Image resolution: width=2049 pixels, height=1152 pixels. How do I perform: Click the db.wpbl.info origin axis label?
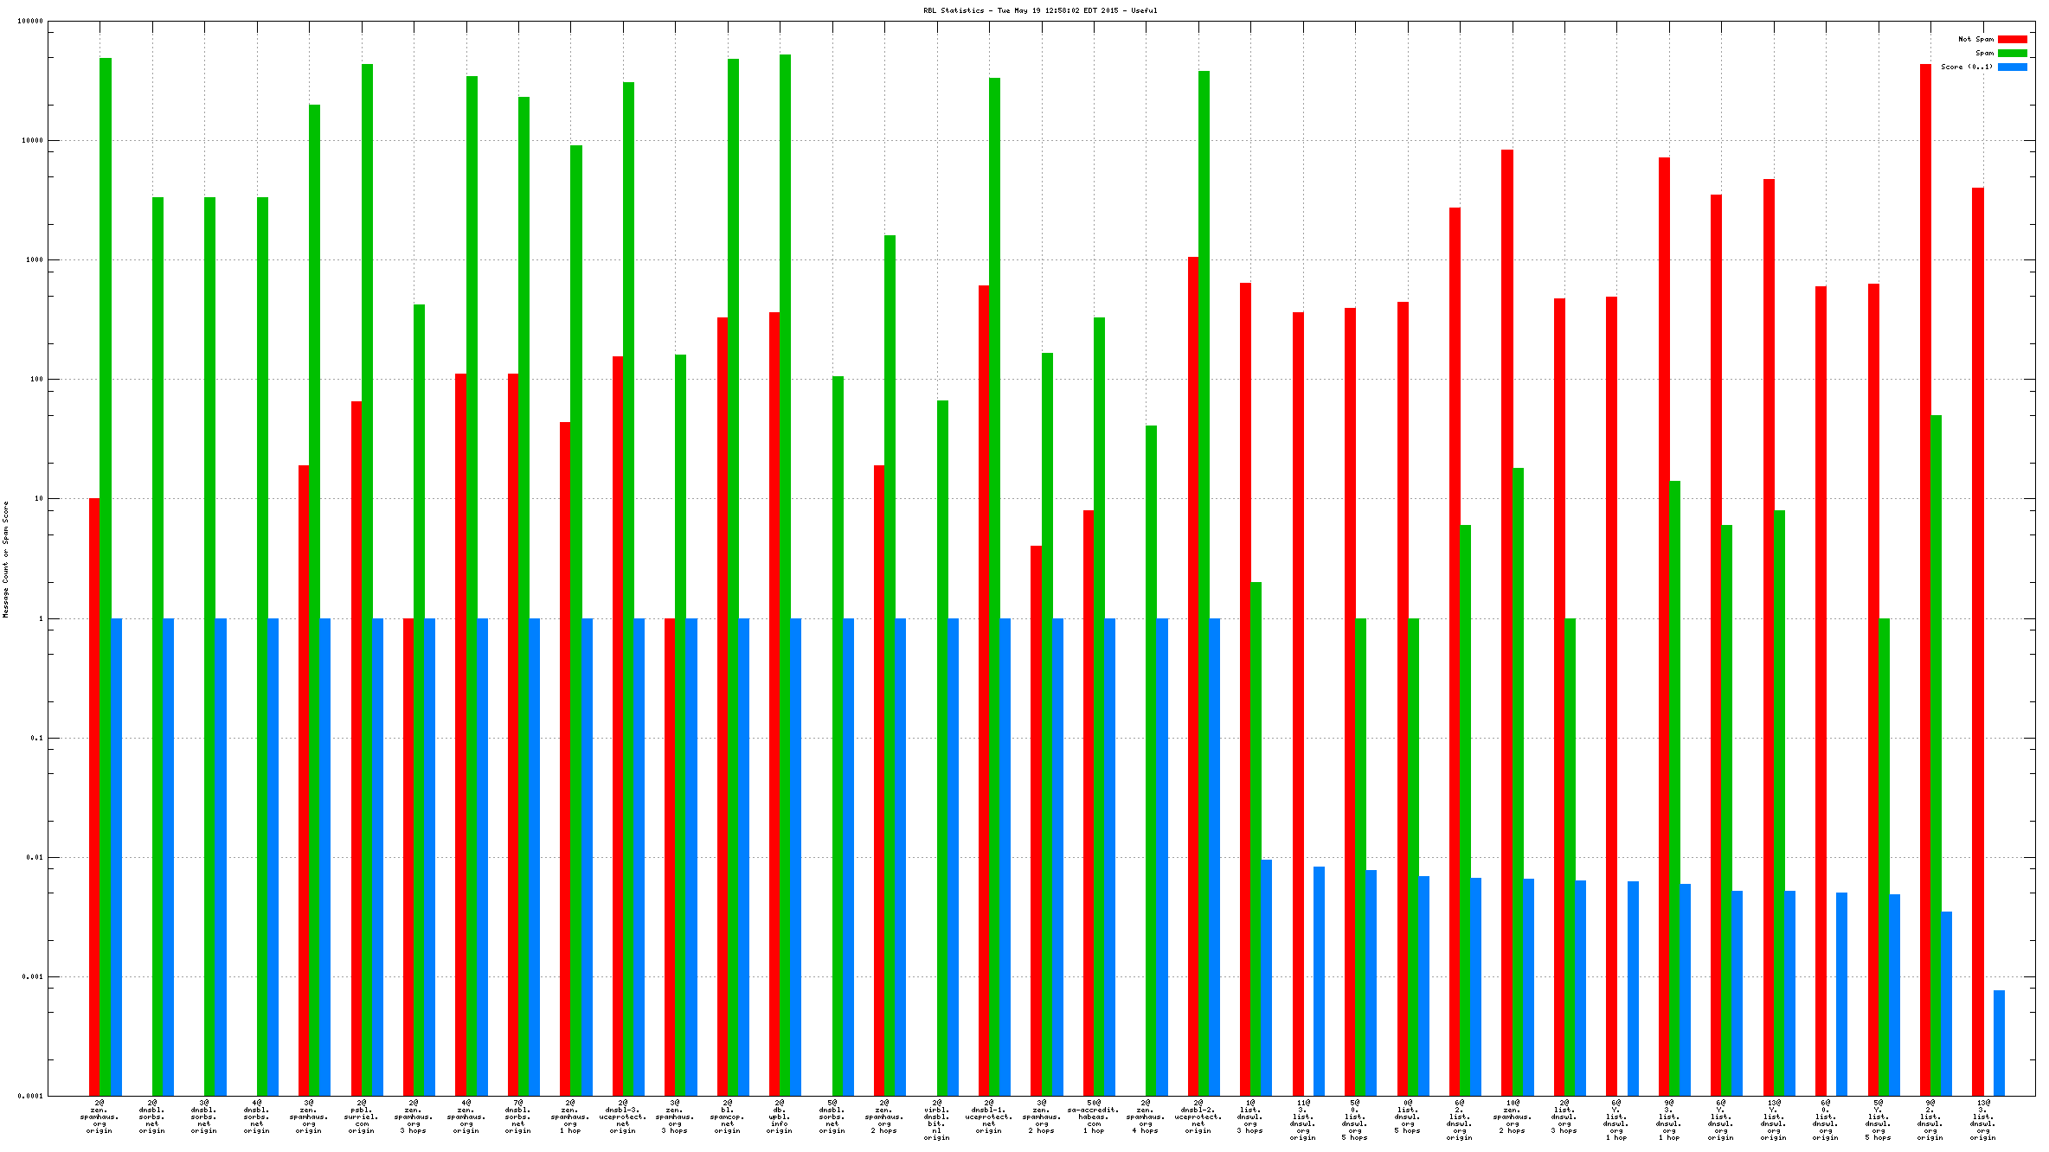pyautogui.click(x=780, y=1117)
